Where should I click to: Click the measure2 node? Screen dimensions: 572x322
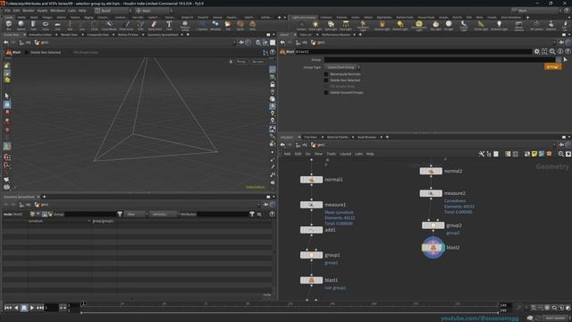point(431,193)
